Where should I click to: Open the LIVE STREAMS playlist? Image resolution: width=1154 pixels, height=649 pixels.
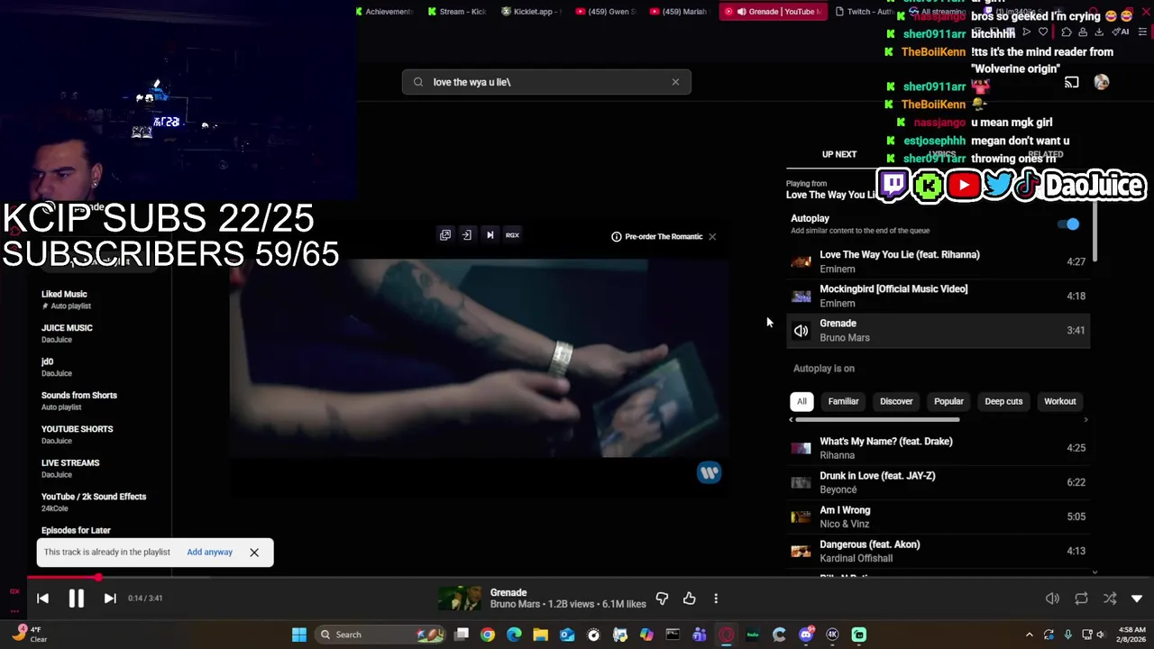(70, 463)
